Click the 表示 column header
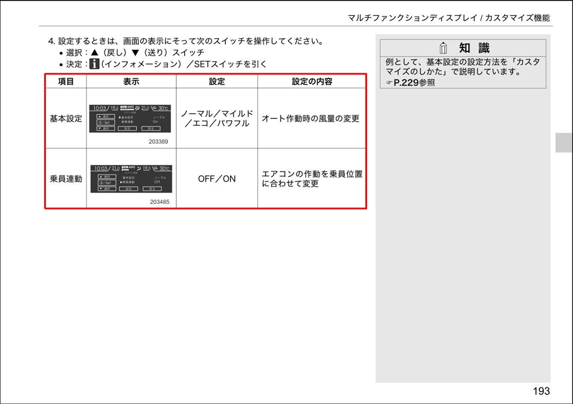This screenshot has height=404, width=573. point(131,81)
